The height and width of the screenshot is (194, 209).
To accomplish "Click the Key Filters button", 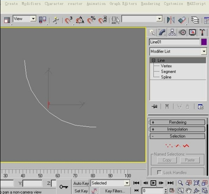I will click(115, 191).
